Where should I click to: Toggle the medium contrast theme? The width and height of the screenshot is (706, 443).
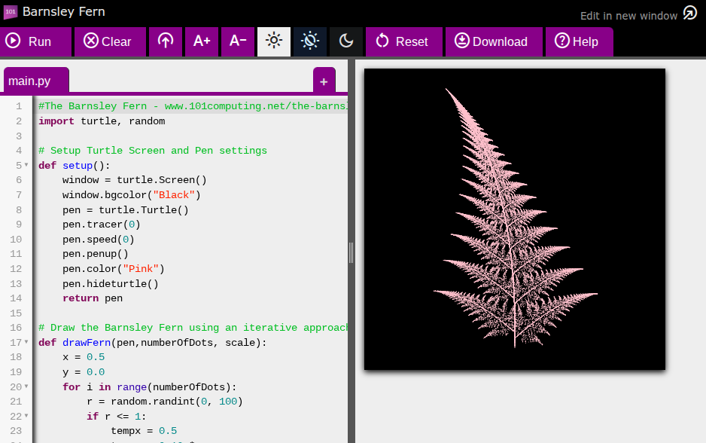click(310, 41)
